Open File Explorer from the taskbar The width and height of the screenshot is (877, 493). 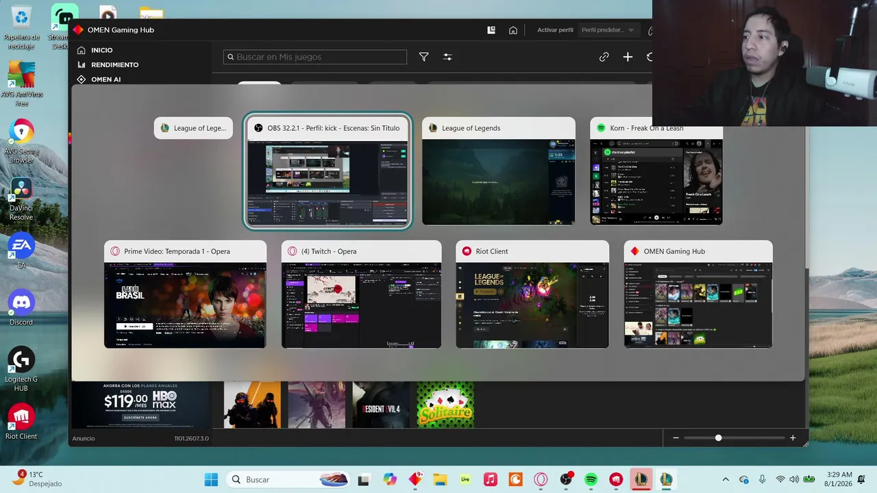pos(440,479)
